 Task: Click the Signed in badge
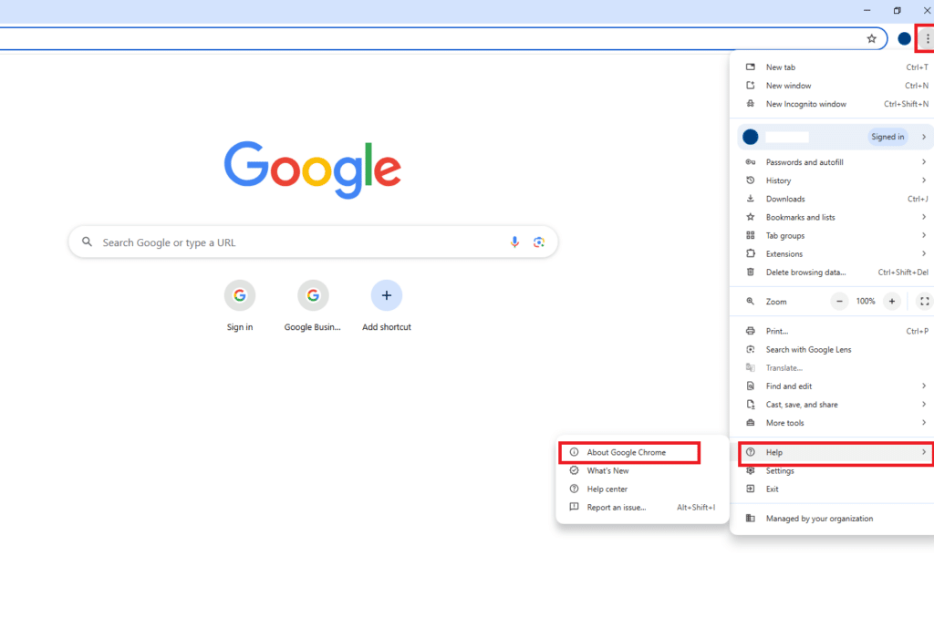[887, 137]
